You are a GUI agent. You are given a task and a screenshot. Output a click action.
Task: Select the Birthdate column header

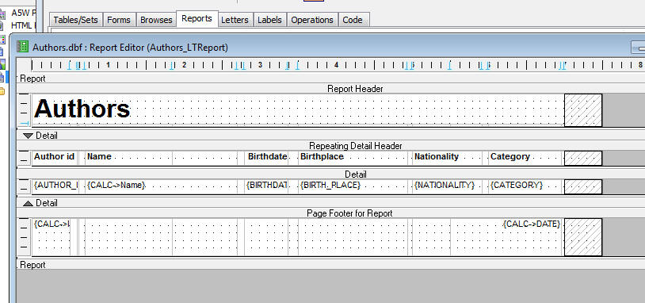pyautogui.click(x=267, y=156)
